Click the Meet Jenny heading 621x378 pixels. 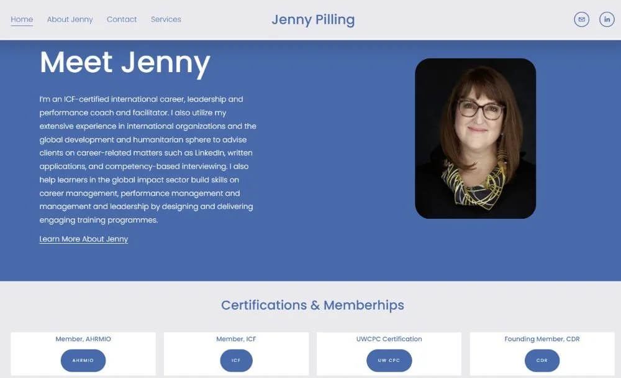pyautogui.click(x=125, y=62)
